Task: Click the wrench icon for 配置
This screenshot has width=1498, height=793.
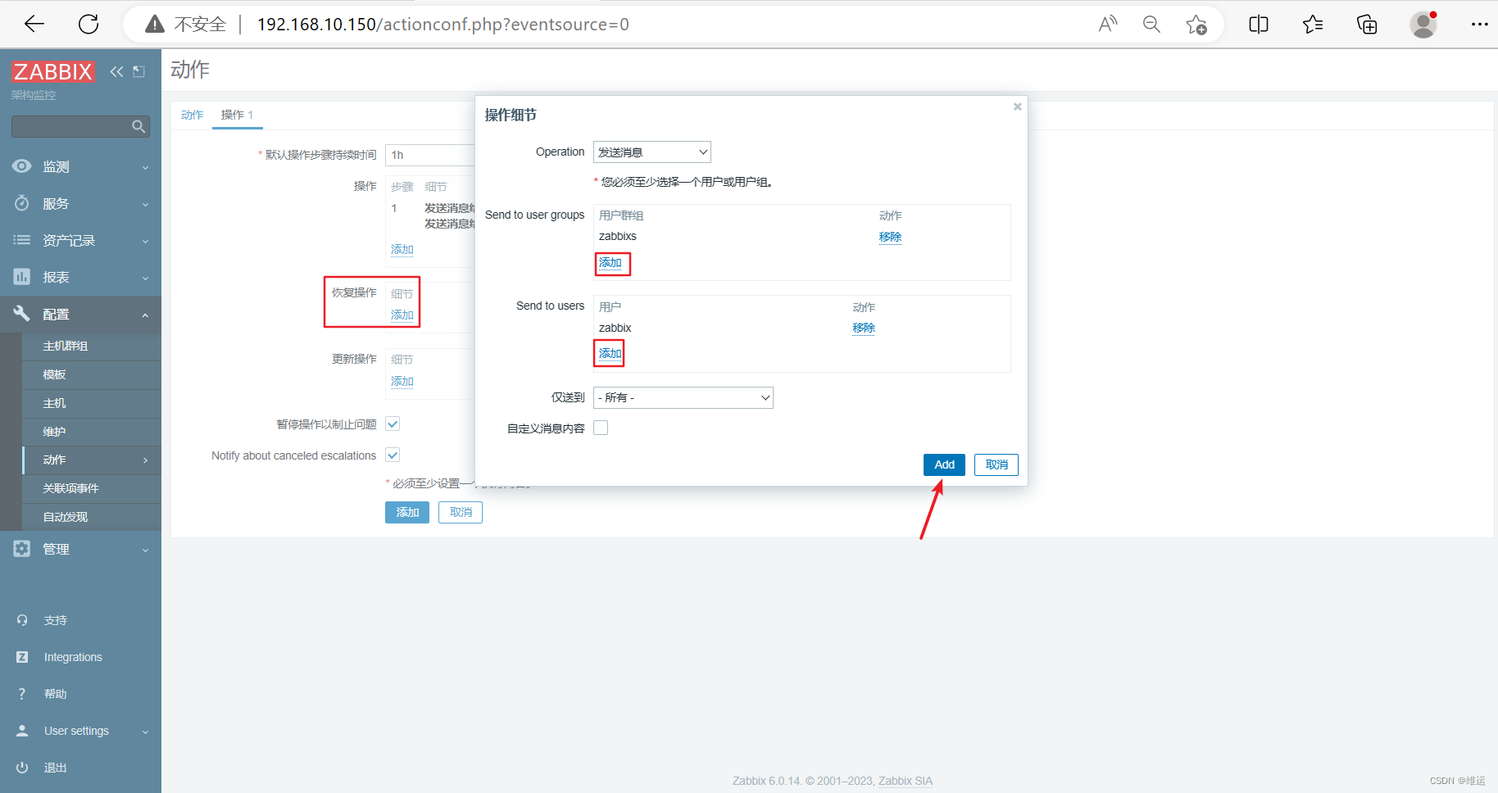Action: click(x=22, y=313)
